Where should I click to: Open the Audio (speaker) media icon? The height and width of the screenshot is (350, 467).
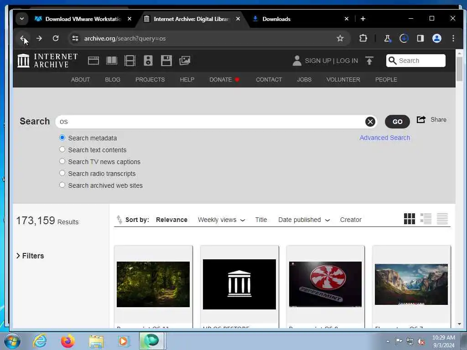click(x=148, y=61)
